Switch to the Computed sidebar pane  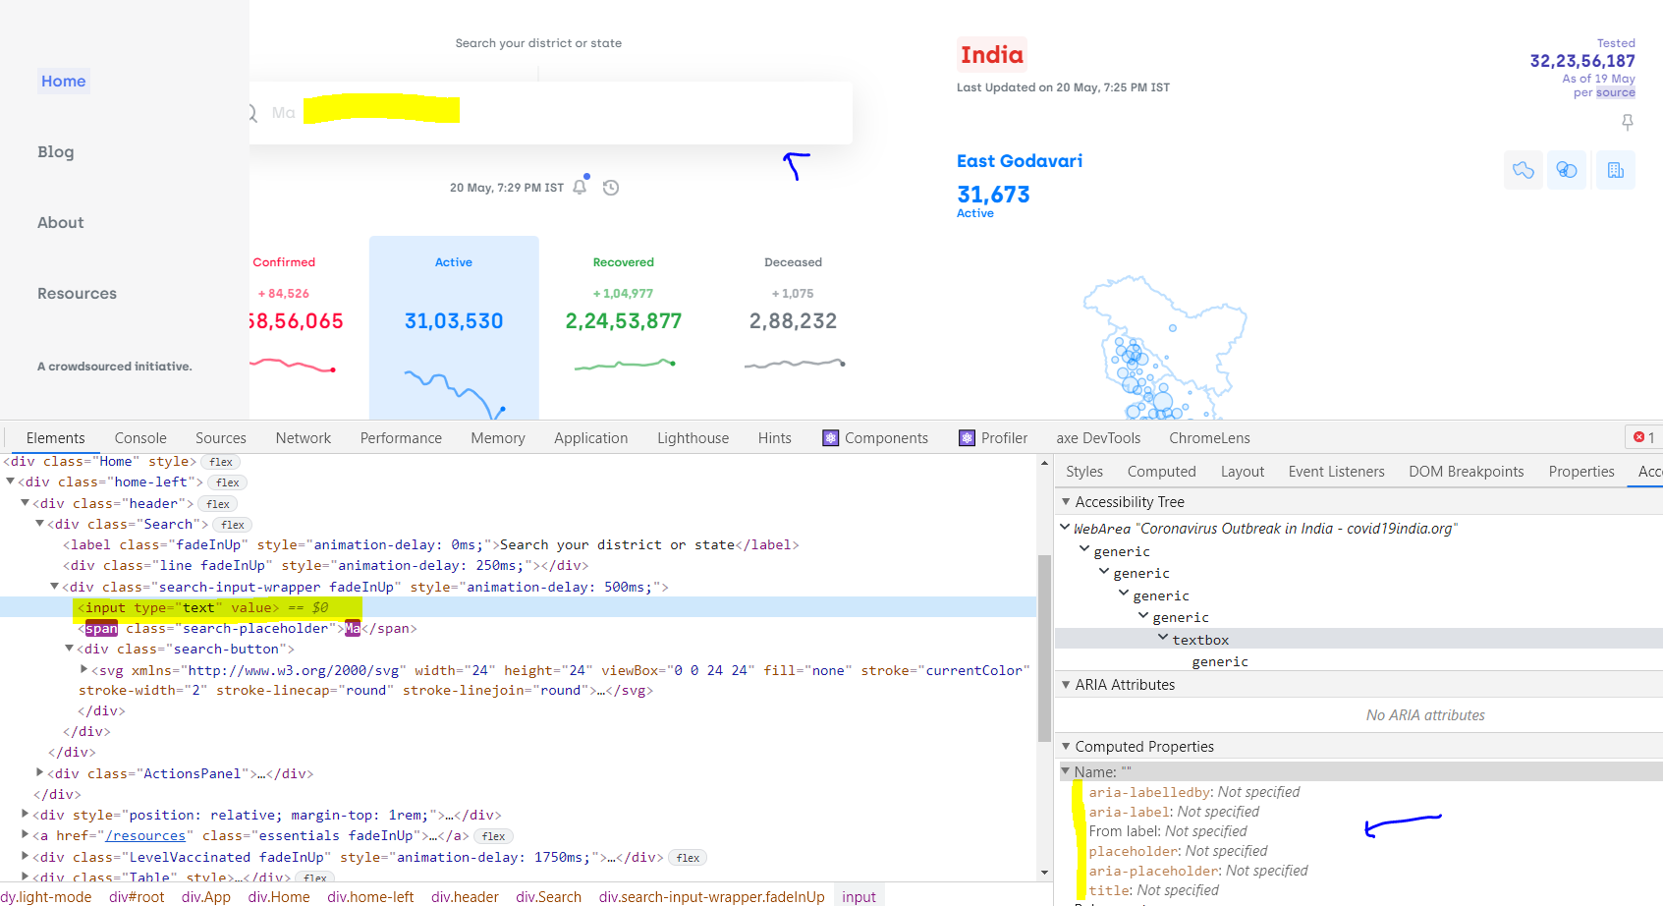tap(1162, 472)
